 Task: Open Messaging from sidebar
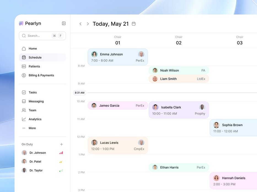42,101
